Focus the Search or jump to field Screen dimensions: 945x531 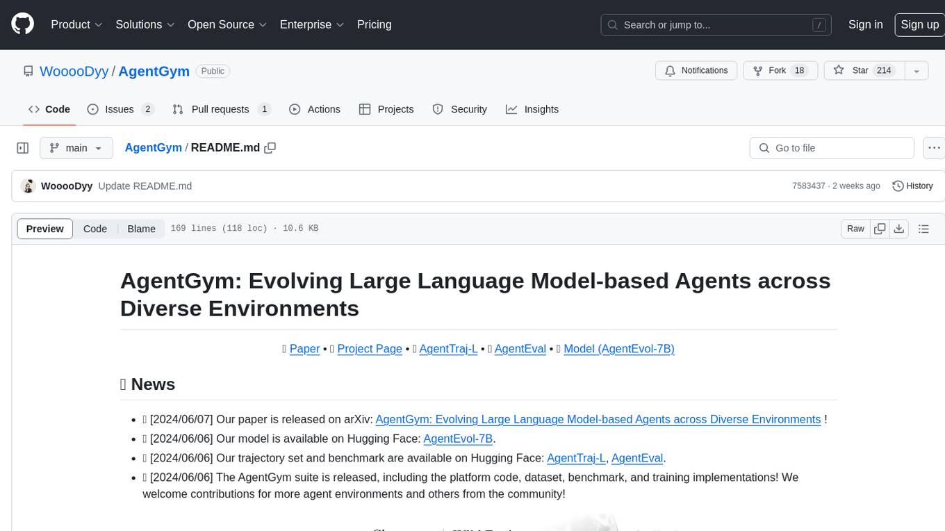pyautogui.click(x=717, y=24)
